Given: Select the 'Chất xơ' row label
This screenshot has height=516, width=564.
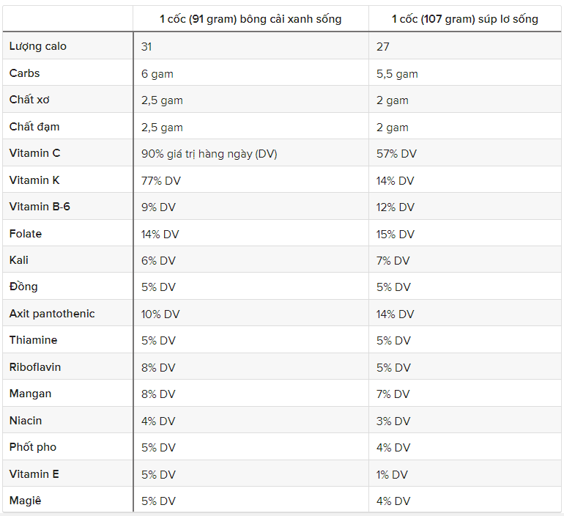Looking at the screenshot, I should click(29, 100).
